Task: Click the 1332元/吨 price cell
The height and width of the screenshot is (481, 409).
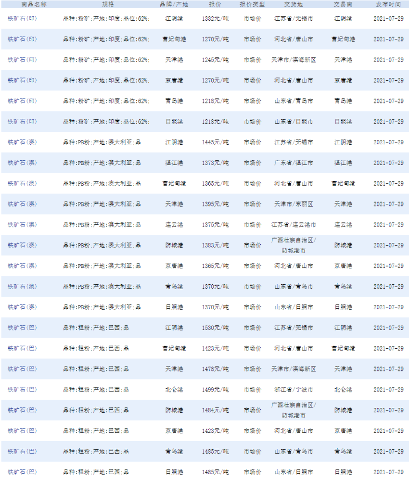Action: (x=215, y=19)
